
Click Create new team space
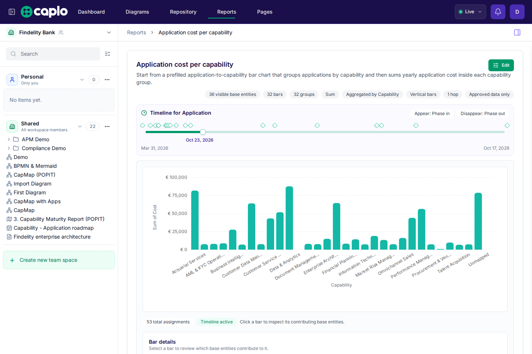(x=59, y=260)
